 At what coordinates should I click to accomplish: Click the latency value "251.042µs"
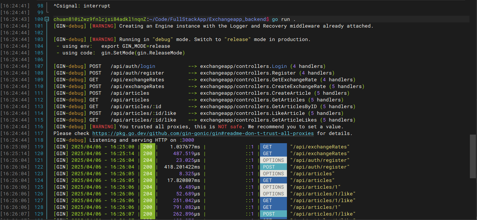(187, 201)
